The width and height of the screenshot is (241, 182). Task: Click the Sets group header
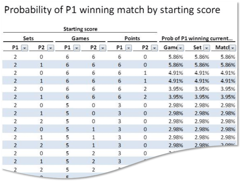[28, 39]
